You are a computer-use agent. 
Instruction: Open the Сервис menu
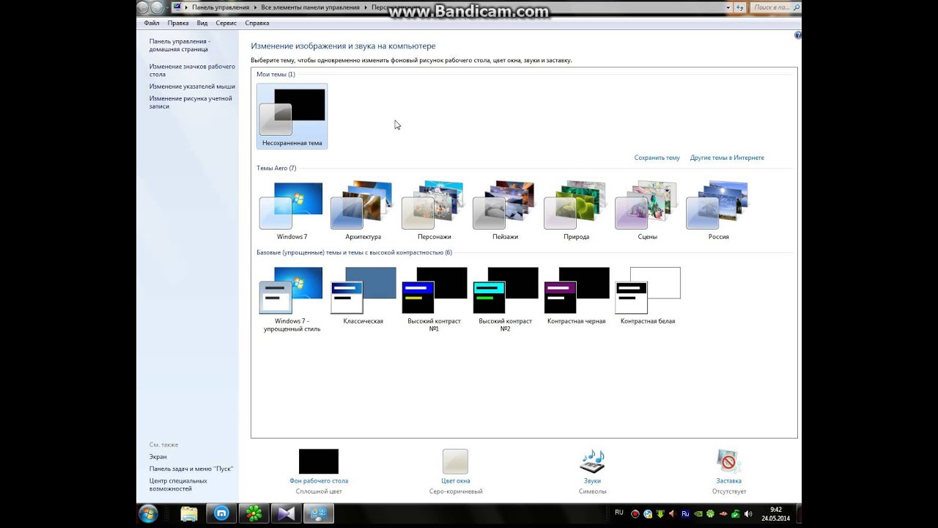[x=226, y=23]
